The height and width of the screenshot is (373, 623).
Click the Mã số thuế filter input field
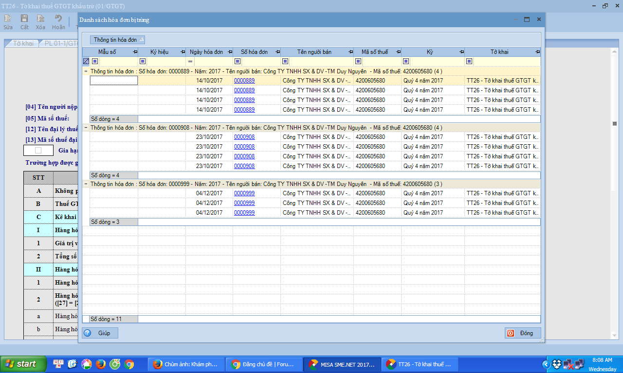382,61
